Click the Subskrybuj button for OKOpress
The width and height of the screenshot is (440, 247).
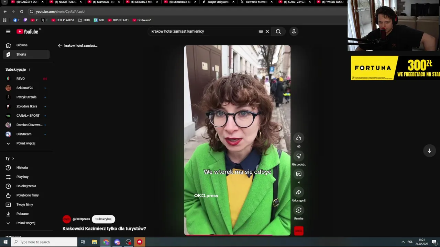coord(103,219)
